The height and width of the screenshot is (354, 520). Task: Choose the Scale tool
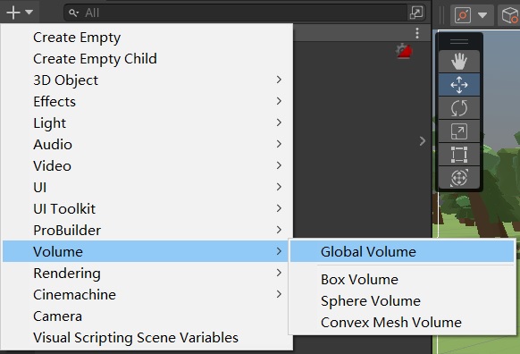(459, 131)
